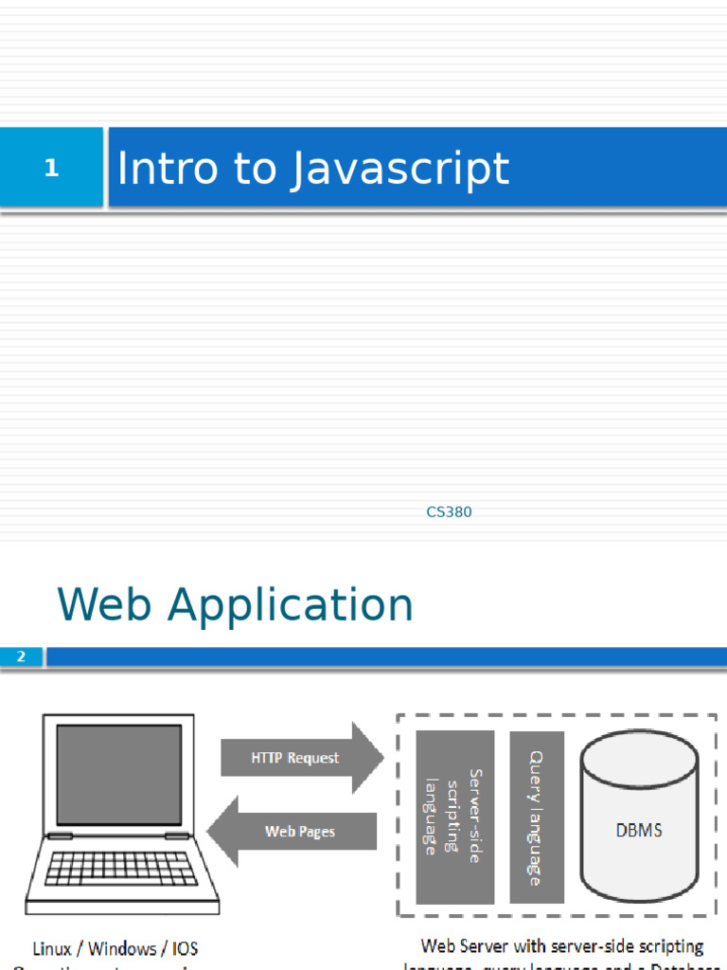
Task: Click the HTTP Request arrow
Action: tap(302, 758)
